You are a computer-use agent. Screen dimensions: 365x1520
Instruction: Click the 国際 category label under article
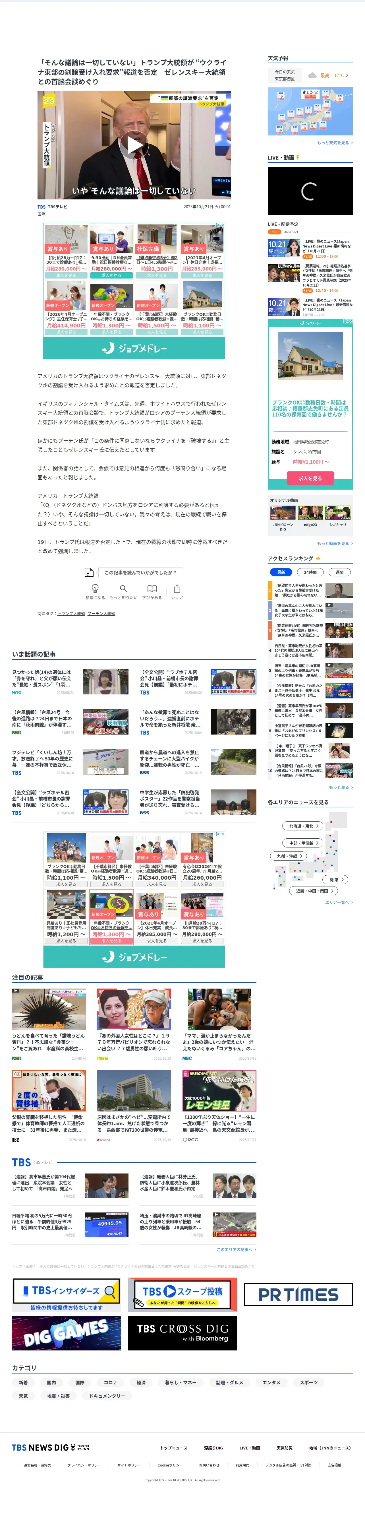(x=41, y=215)
